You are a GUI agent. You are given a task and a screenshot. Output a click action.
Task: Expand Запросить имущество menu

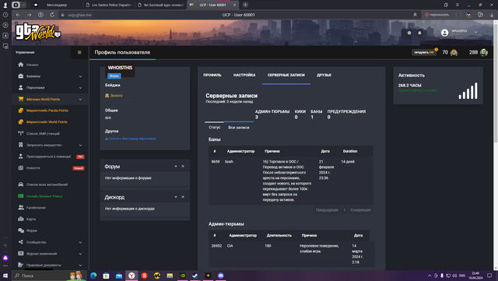pyautogui.click(x=50, y=145)
